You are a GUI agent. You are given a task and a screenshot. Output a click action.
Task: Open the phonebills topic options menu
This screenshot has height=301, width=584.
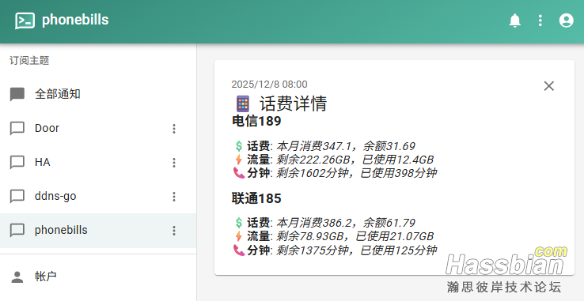coord(174,231)
